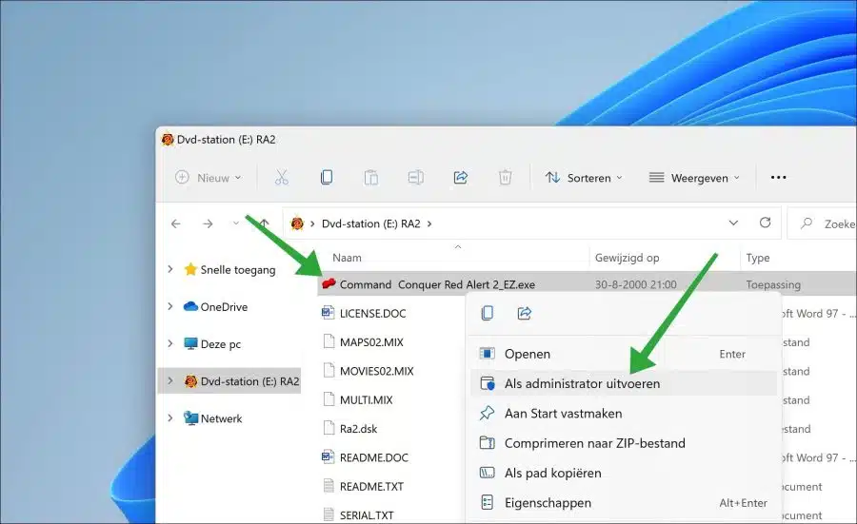Click the shield icon beside Als administrator uitvoeren
Screen dimensions: 857x524
(x=487, y=383)
